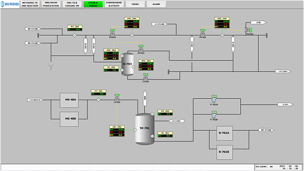Open the TREND screen tab
Screen dimensions: 304x171
click(135, 4)
